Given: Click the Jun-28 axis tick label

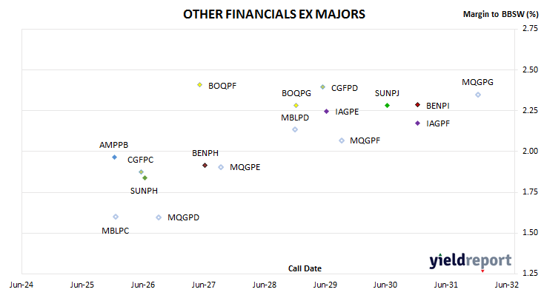Looking at the screenshot, I should pyautogui.click(x=265, y=285).
